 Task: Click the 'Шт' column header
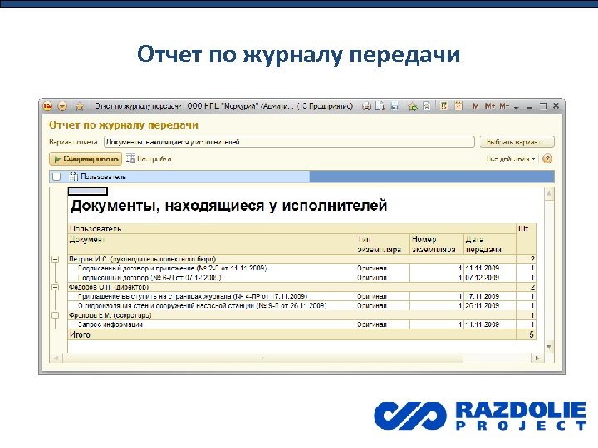[526, 239]
